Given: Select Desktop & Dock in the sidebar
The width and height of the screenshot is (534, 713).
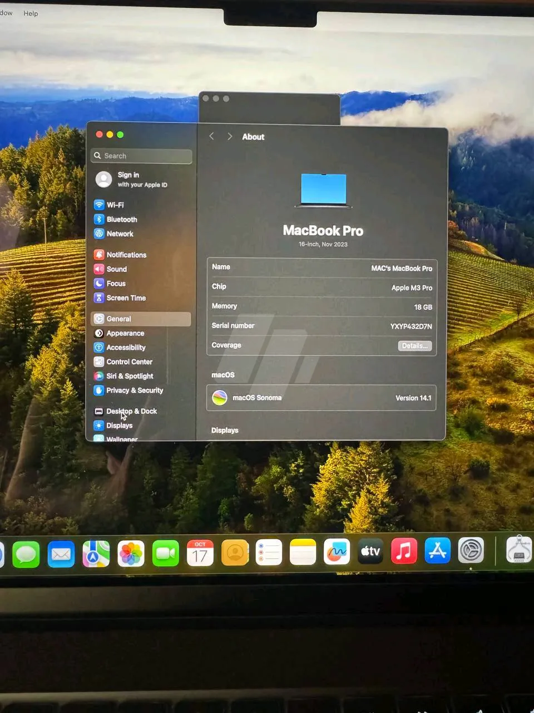Looking at the screenshot, I should [x=126, y=411].
